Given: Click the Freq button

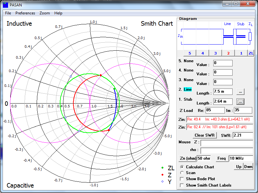Looking at the screenshot, I should pos(222,158).
